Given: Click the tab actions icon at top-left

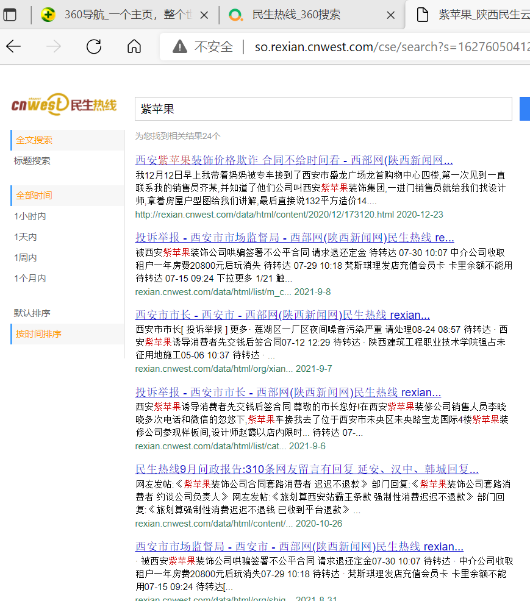Looking at the screenshot, I should [x=10, y=15].
